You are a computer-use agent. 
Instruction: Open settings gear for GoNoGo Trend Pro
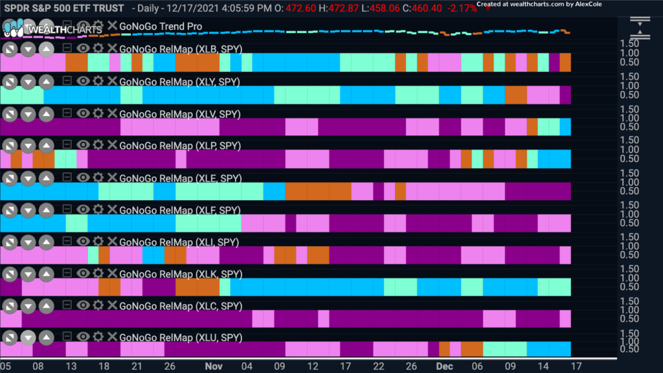coord(98,25)
